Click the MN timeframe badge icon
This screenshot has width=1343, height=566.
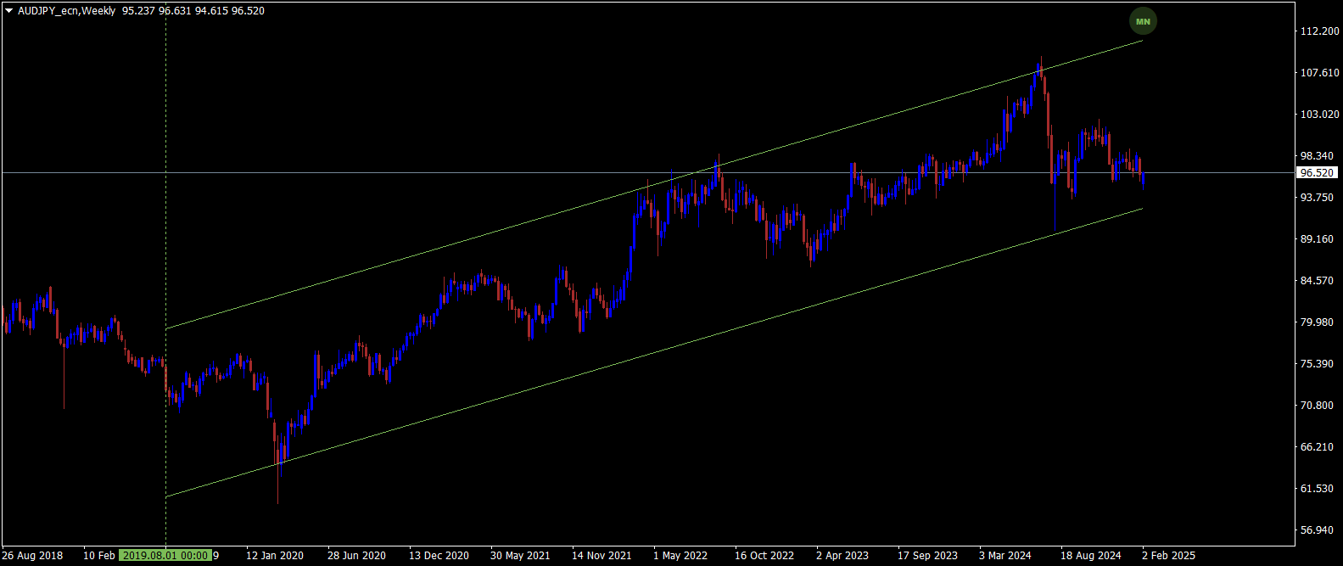tap(1143, 21)
